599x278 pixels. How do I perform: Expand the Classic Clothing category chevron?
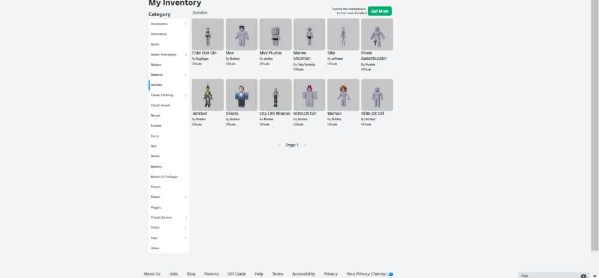[x=186, y=95]
